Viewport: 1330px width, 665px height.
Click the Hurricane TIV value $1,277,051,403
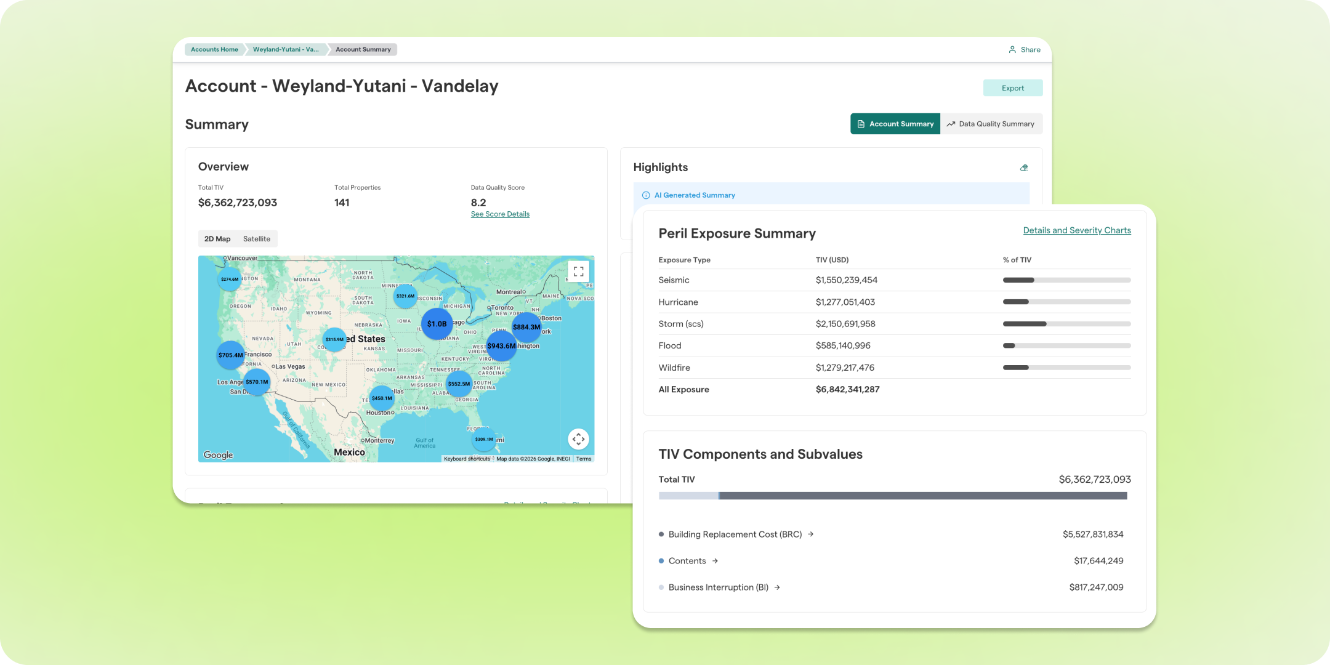tap(845, 302)
